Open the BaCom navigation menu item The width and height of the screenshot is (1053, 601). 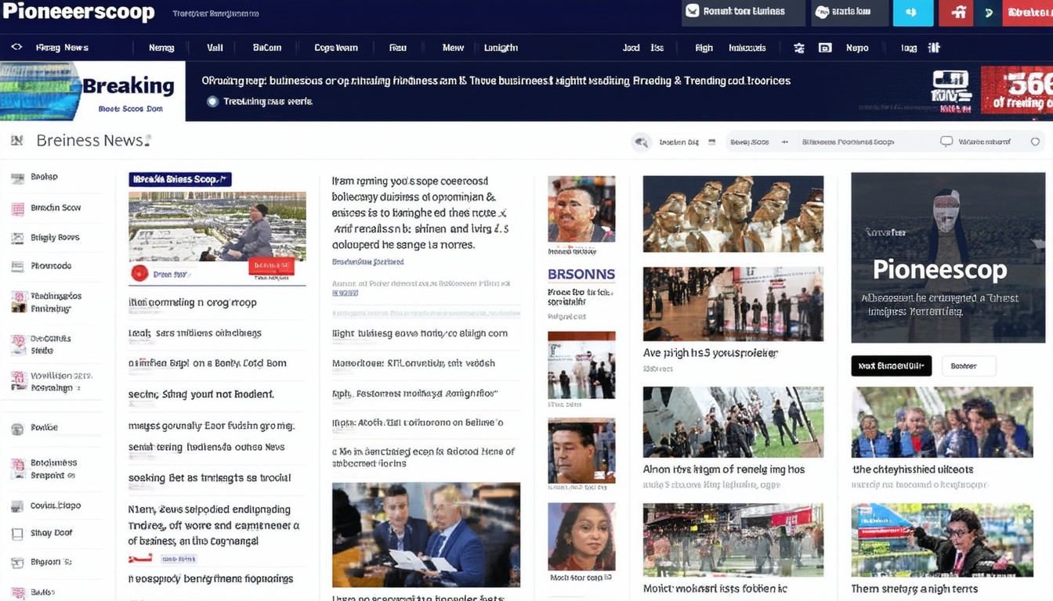(266, 48)
